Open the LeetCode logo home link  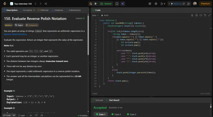(x=5, y=4)
